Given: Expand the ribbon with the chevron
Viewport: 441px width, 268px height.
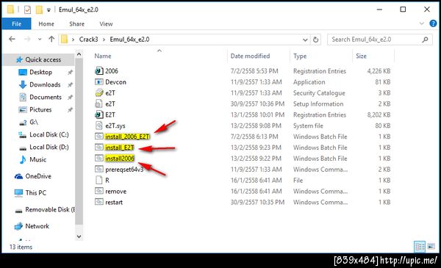Looking at the screenshot, I should point(421,23).
